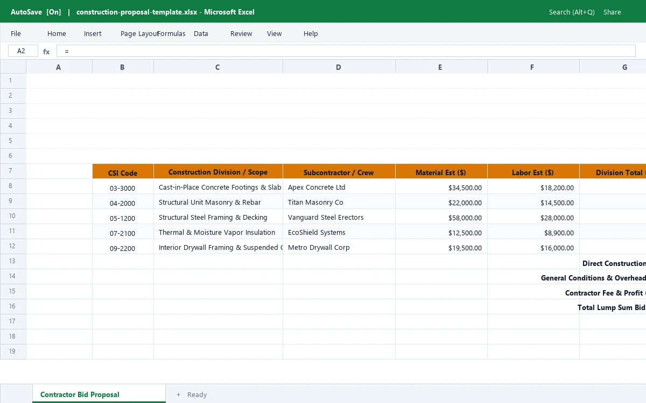Select Thermal & Moisture Vapor Insulation cell

(x=218, y=232)
